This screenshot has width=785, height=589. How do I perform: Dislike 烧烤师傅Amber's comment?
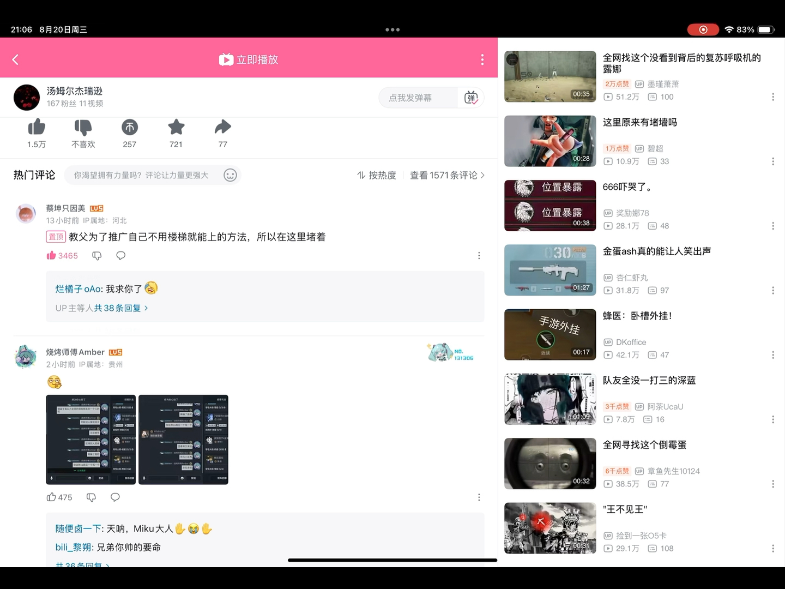tap(91, 497)
